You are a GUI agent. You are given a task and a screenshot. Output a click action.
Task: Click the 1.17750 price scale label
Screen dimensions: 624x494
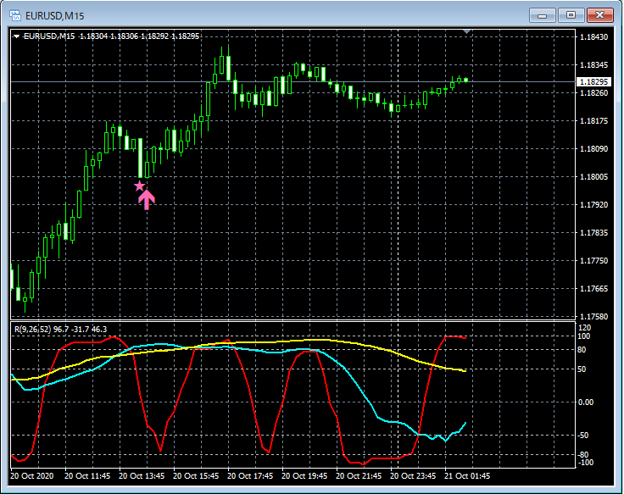coord(593,260)
